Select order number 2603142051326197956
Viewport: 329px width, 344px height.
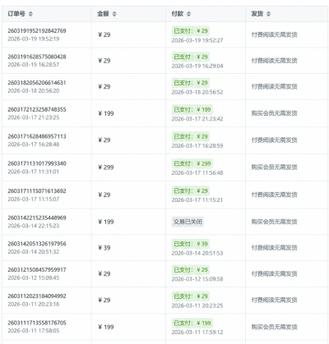pyautogui.click(x=37, y=244)
